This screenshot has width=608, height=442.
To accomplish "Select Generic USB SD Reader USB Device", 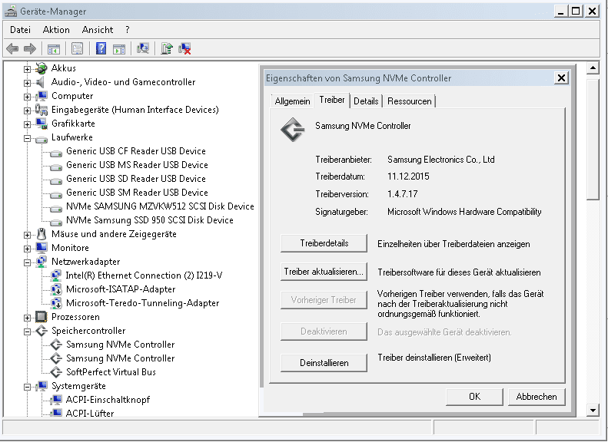I will click(136, 179).
